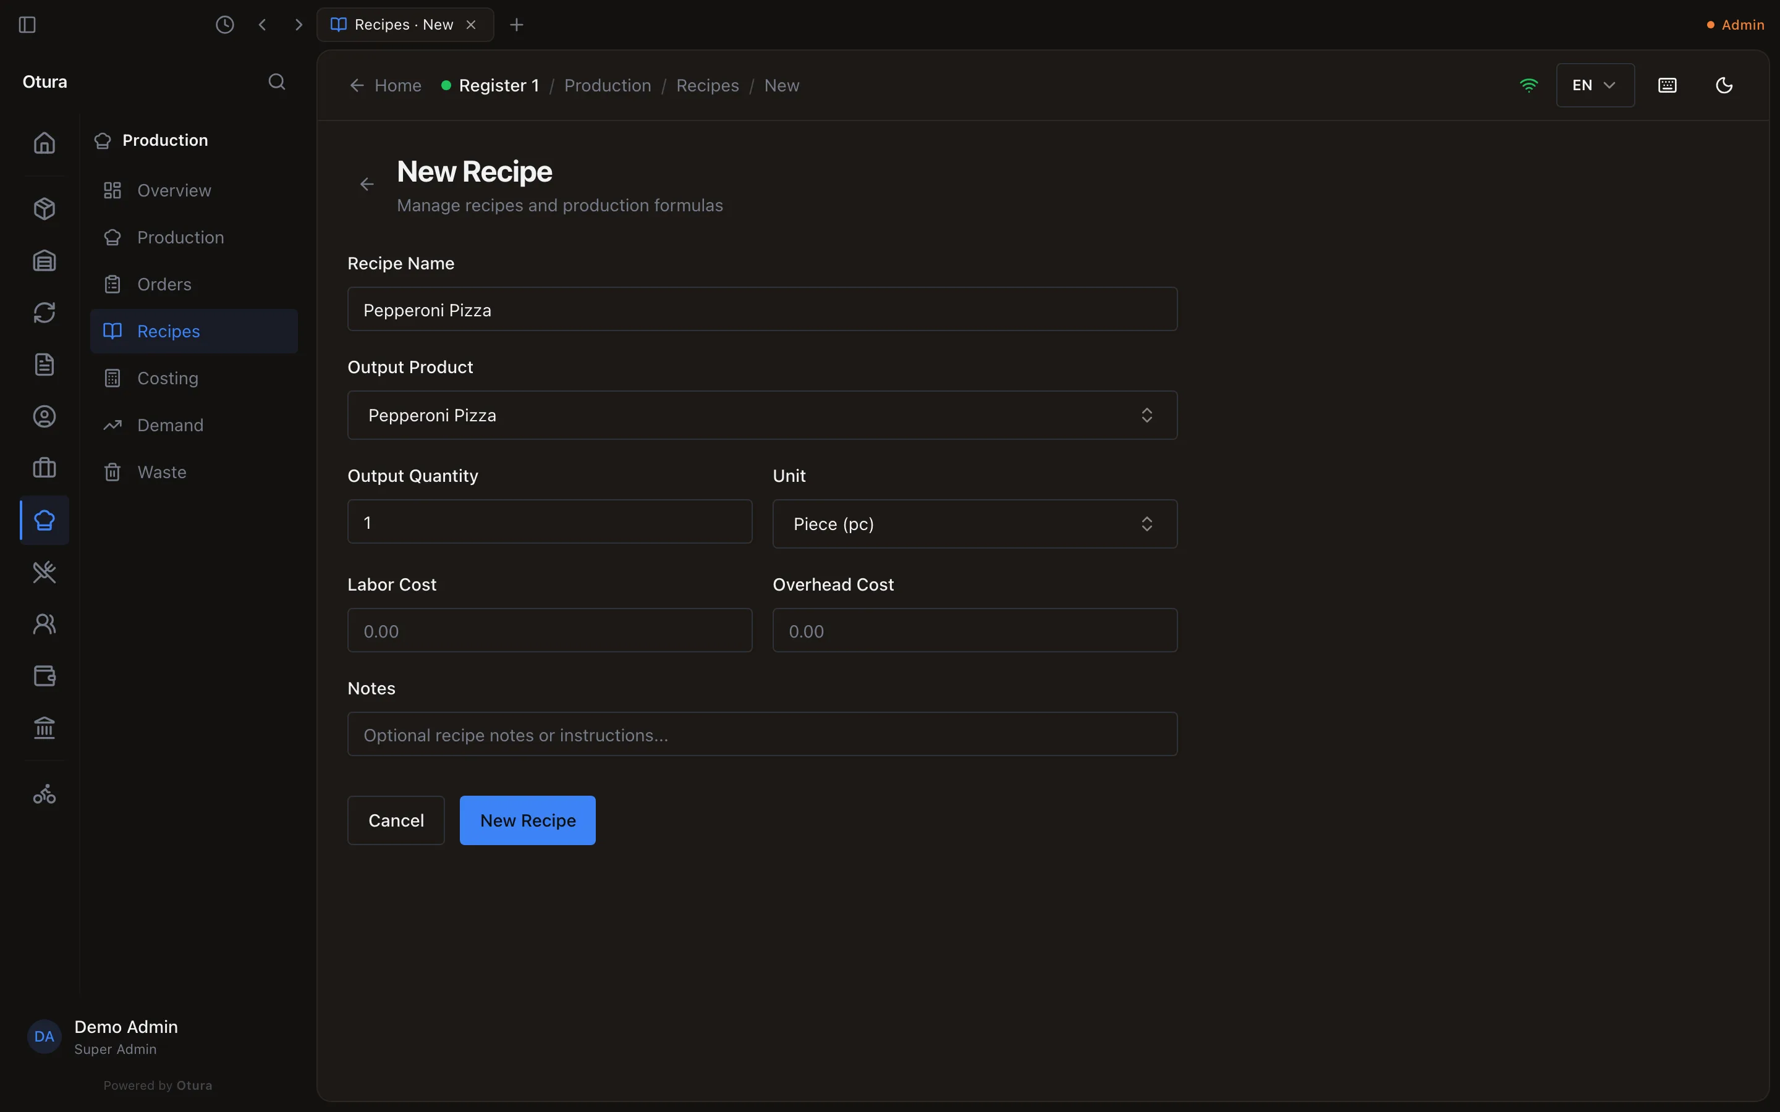This screenshot has width=1780, height=1112.
Task: Open the crossed utensils icon in the rail
Action: [44, 572]
